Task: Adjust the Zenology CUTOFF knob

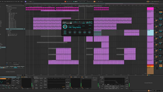Action: point(70,32)
